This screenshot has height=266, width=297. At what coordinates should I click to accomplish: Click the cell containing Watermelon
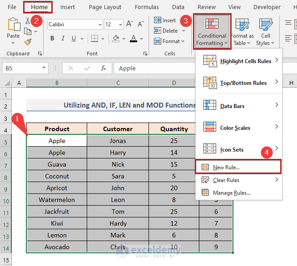pos(57,200)
